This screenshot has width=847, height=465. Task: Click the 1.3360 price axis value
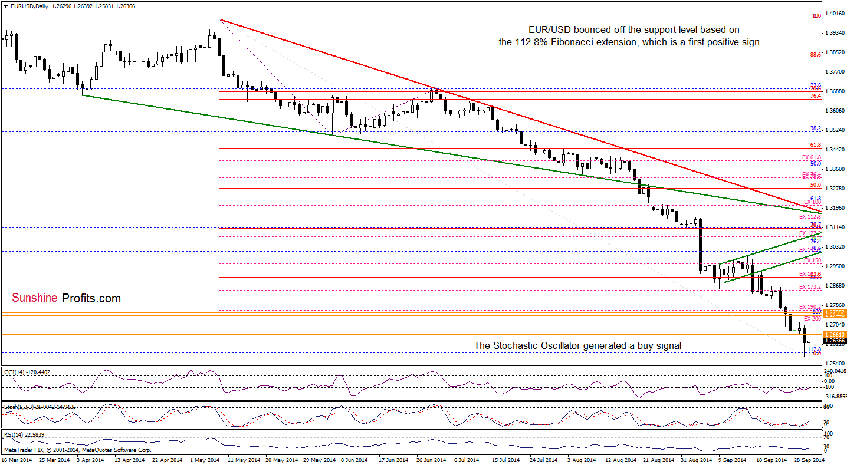click(x=835, y=169)
